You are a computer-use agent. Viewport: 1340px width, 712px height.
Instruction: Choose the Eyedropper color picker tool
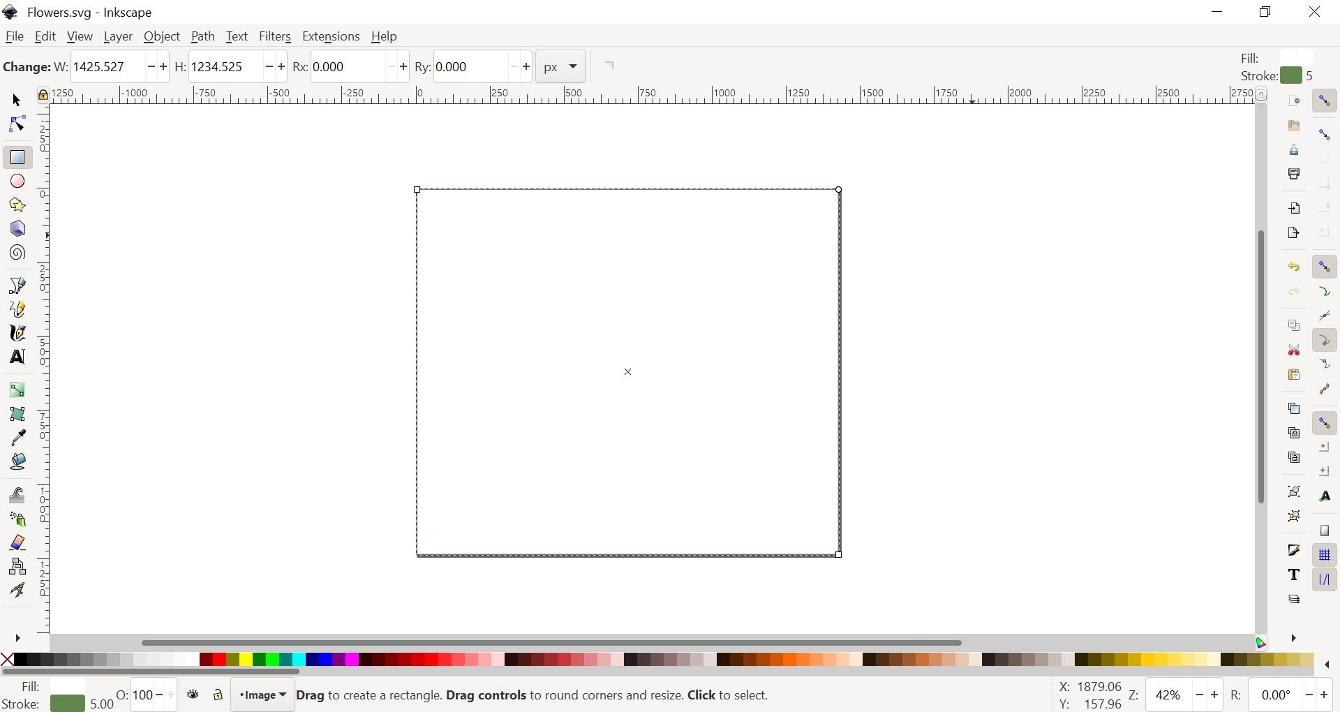click(x=17, y=438)
